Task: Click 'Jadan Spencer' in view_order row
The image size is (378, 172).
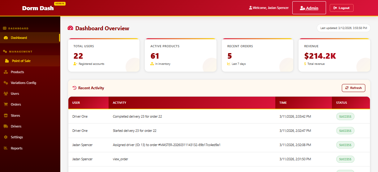Action: pyautogui.click(x=82, y=159)
